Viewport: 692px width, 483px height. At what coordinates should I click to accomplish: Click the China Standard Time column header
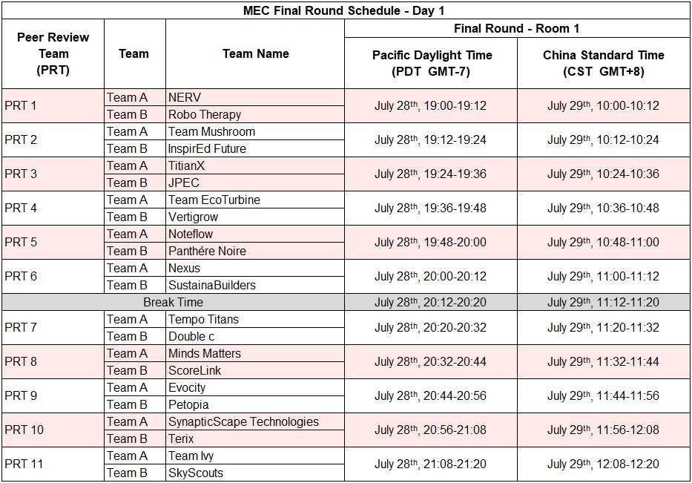click(x=602, y=63)
